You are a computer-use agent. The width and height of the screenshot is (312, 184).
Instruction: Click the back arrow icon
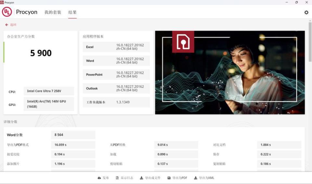coord(6,25)
